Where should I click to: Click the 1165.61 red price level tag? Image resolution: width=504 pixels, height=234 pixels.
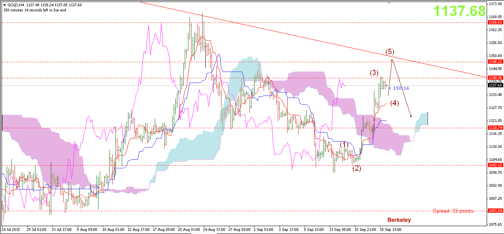tap(495, 23)
